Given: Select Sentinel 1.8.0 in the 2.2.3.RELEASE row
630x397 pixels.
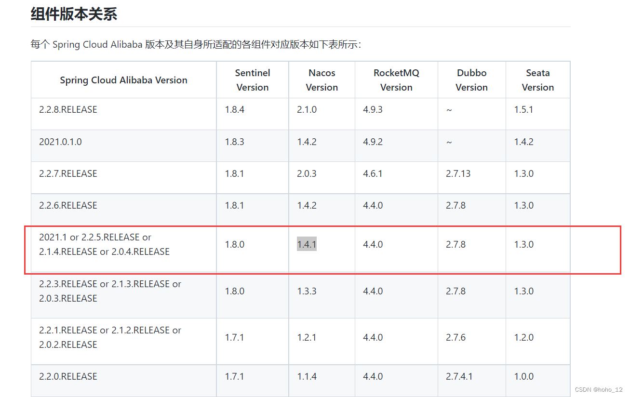Looking at the screenshot, I should click(x=253, y=295).
